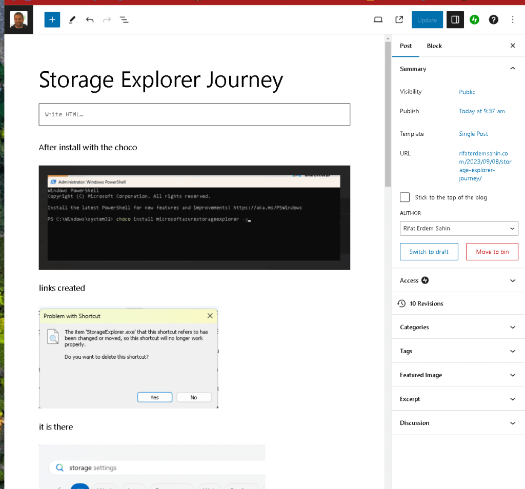Click the it is there paragraph
525x489 pixels.
coord(56,427)
